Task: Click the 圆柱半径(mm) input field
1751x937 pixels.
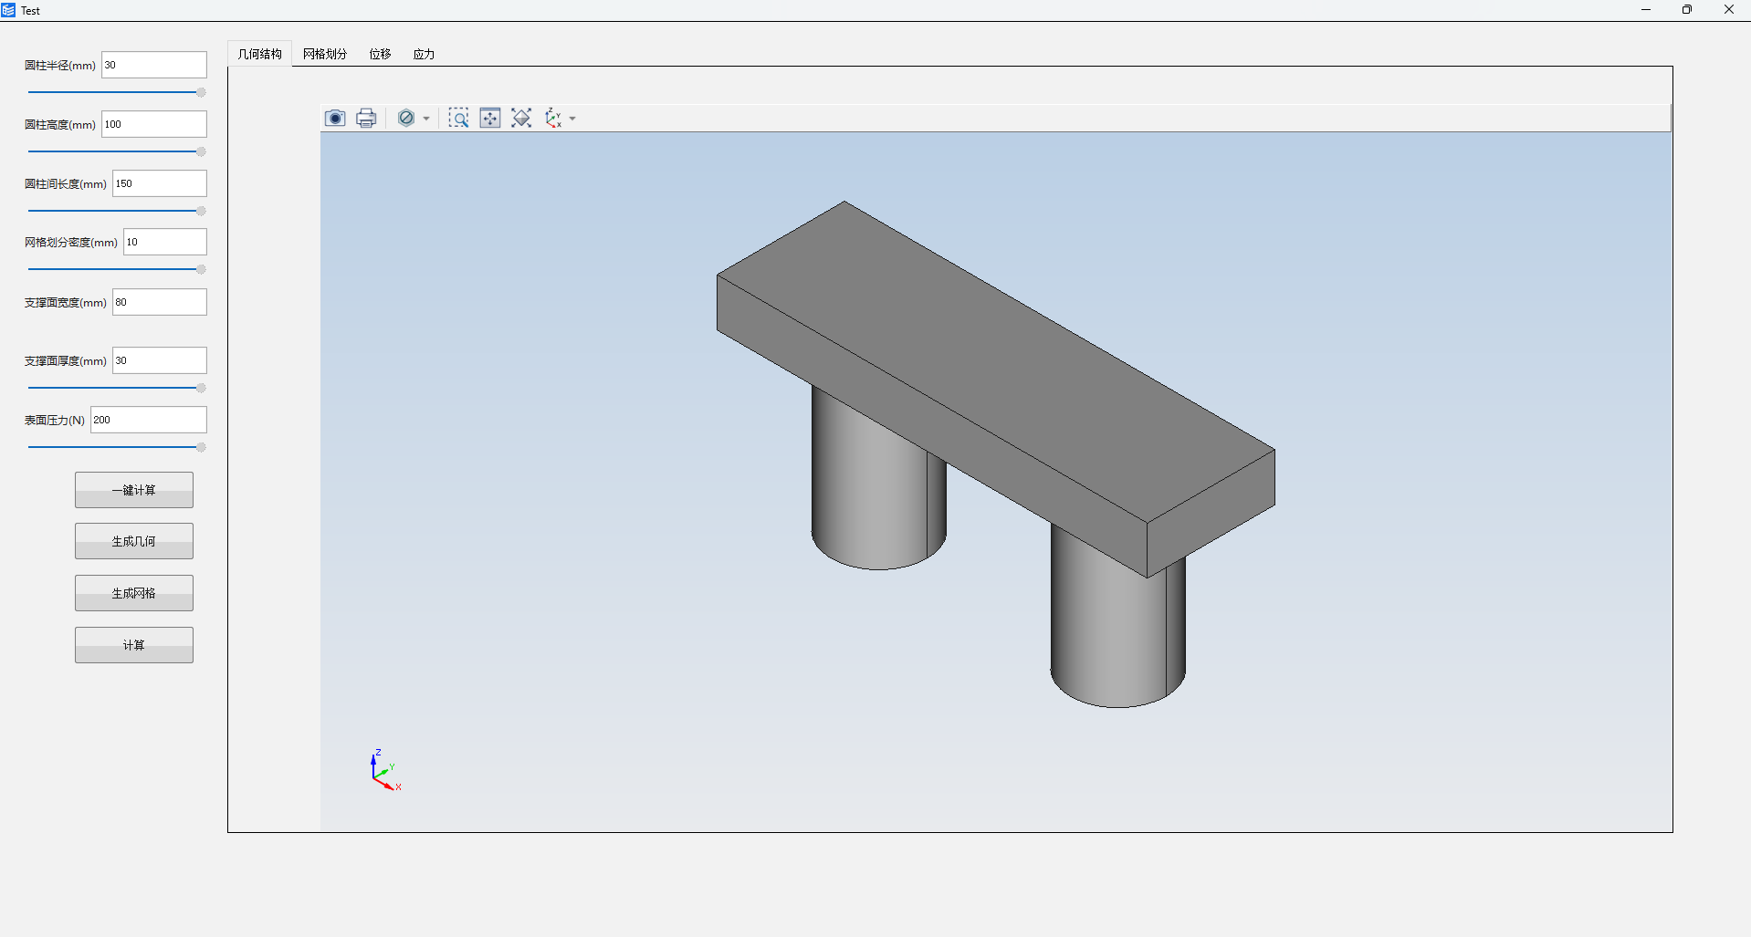Action: tap(154, 65)
